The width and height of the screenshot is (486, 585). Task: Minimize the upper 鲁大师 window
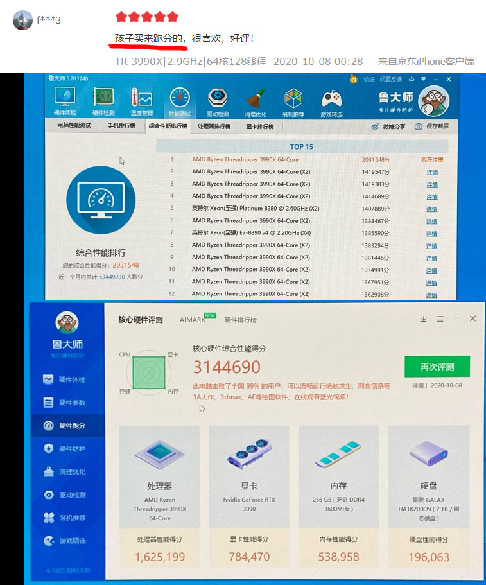click(436, 79)
